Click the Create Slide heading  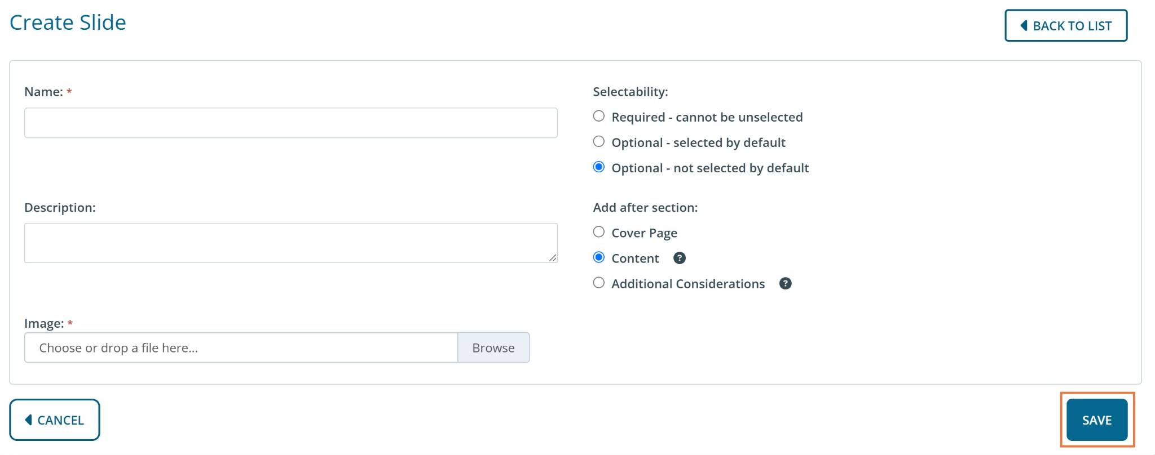68,23
